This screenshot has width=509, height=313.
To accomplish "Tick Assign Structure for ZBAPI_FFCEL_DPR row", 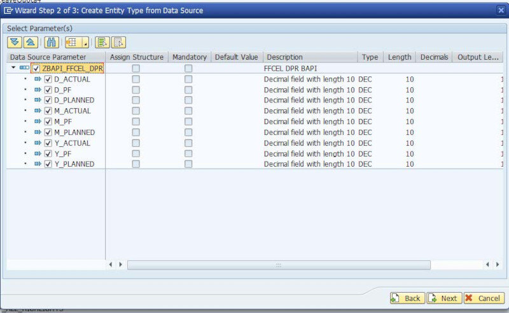I will coord(136,68).
